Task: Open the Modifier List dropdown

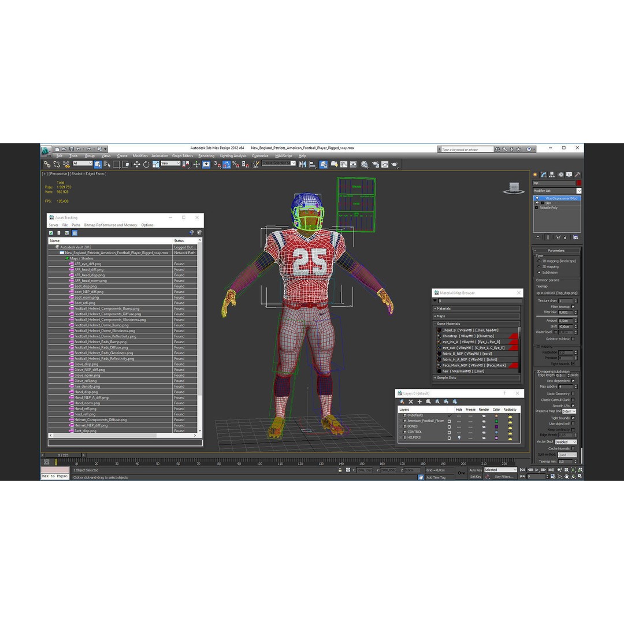Action: pos(557,191)
